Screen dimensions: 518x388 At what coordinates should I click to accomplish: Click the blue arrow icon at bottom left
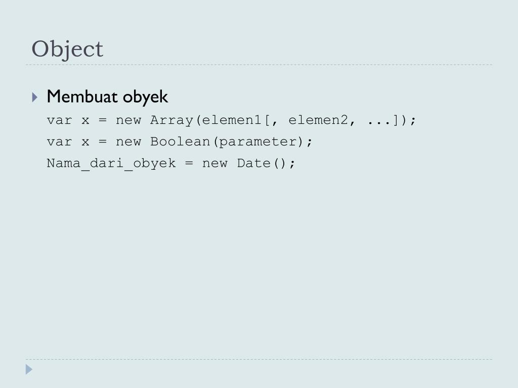(x=29, y=369)
